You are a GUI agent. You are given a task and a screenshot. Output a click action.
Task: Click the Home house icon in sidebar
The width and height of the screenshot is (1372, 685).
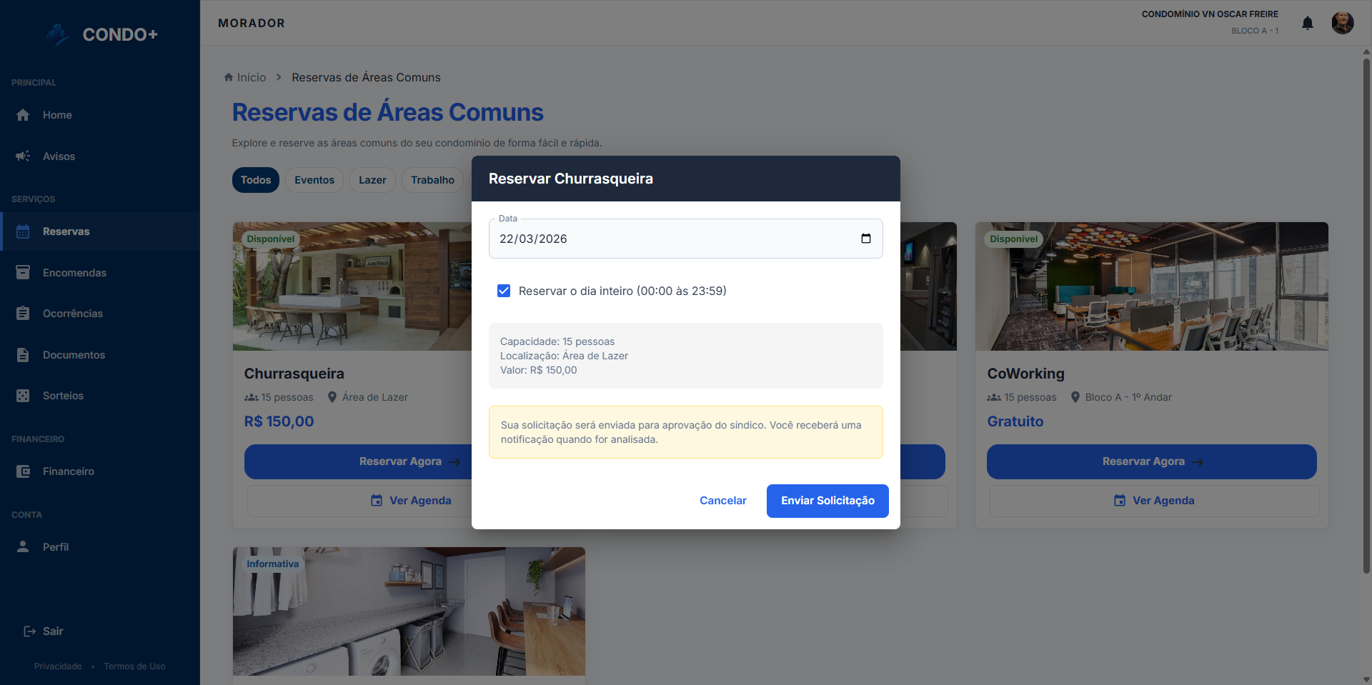[x=23, y=115]
